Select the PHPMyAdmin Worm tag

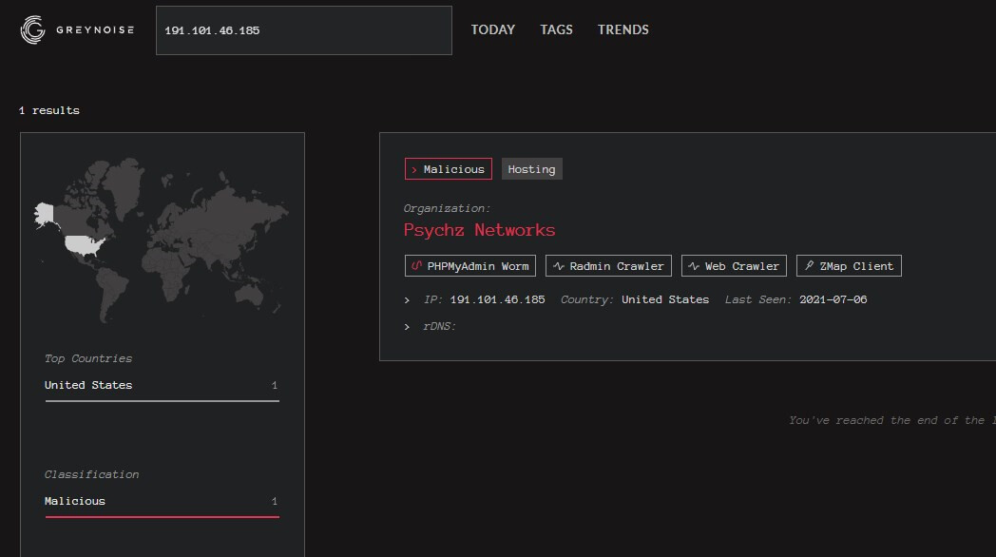point(470,266)
